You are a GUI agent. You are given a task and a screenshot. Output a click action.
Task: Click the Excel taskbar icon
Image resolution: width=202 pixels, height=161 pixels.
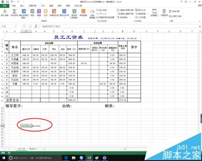coord(89,158)
